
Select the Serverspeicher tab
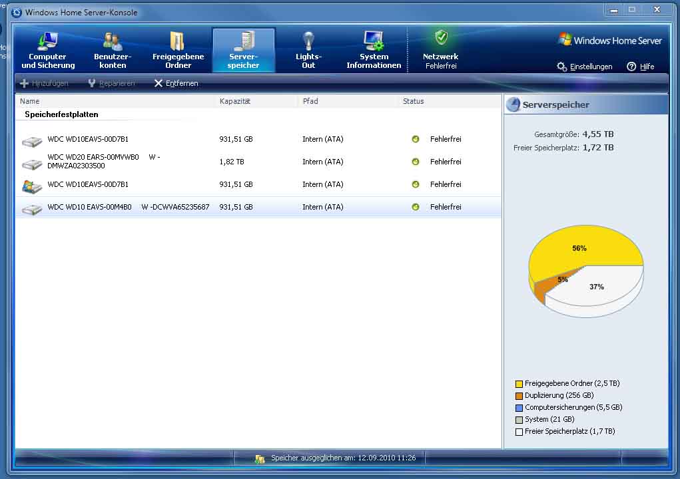click(243, 51)
